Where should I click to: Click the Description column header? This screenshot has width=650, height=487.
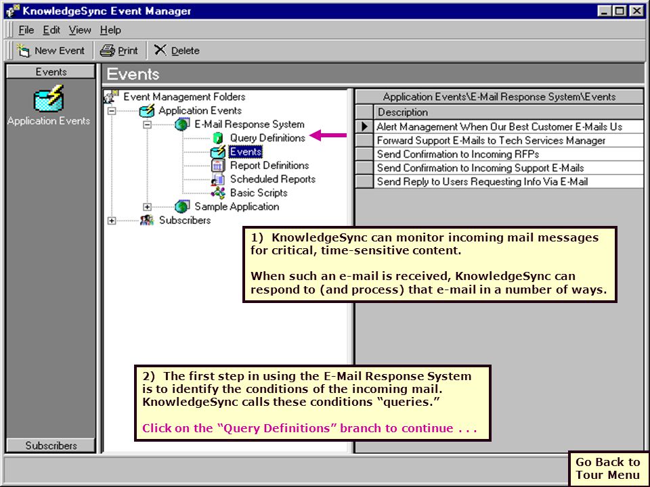508,112
